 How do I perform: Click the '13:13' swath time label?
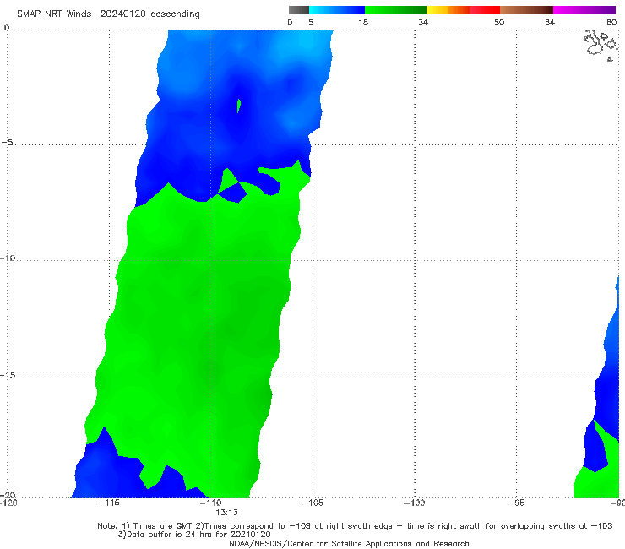[227, 513]
